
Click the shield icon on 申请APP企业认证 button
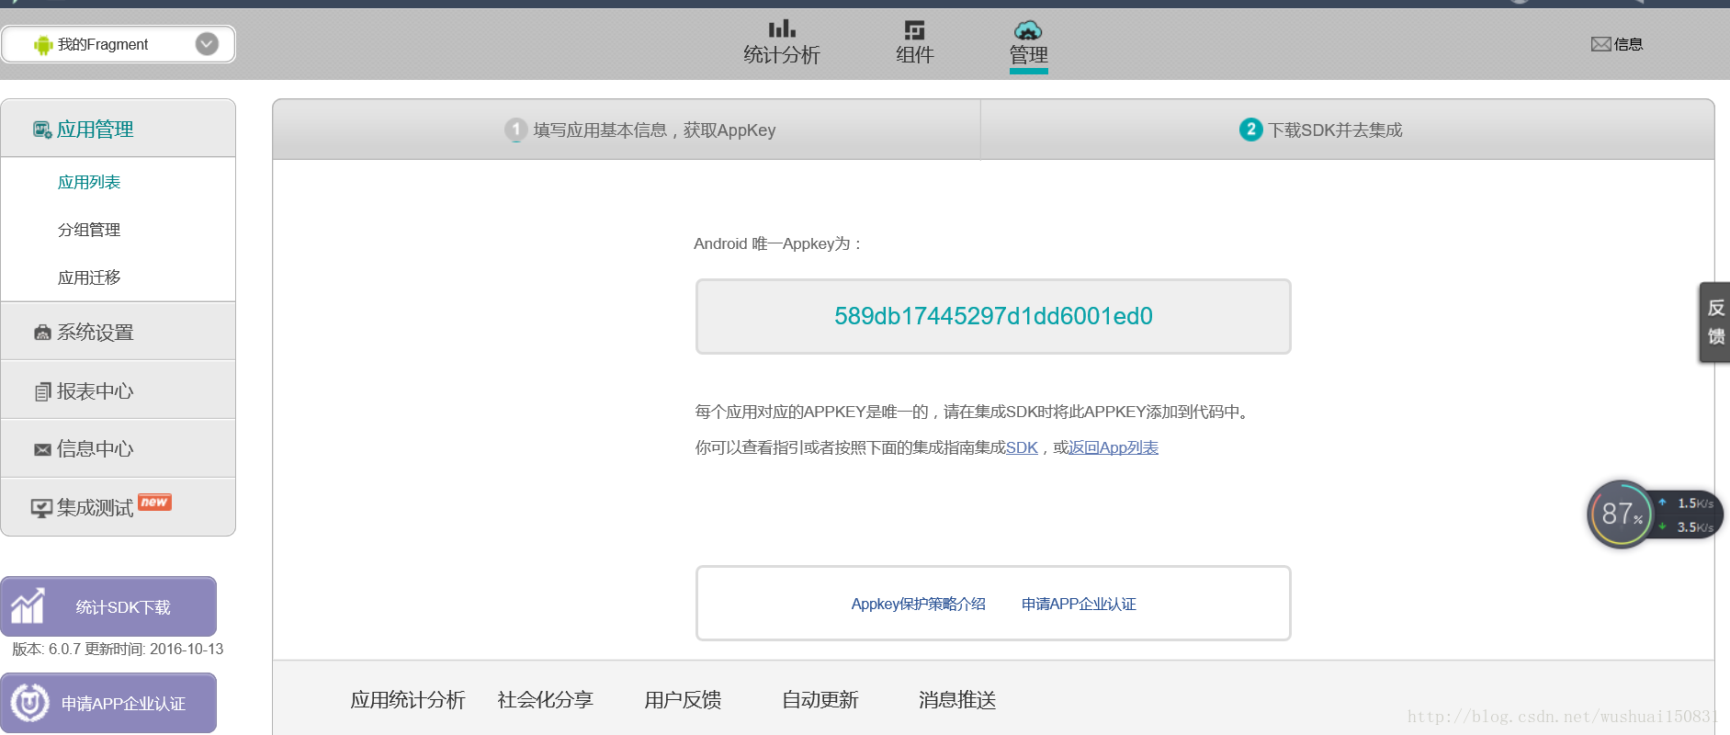coord(29,703)
